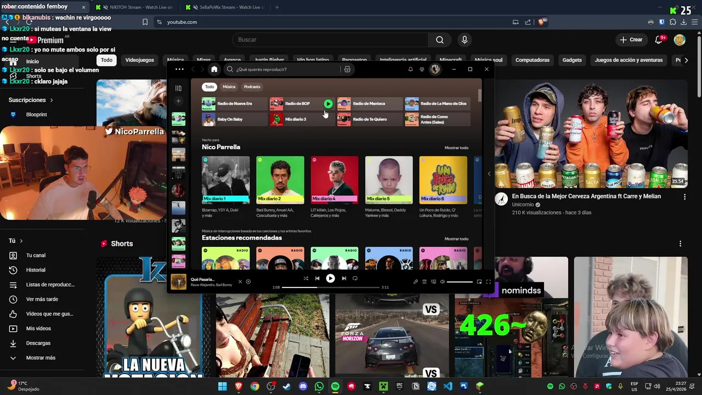The image size is (702, 395).
Task: Open Spotify connect to device icon
Action: pos(433,281)
